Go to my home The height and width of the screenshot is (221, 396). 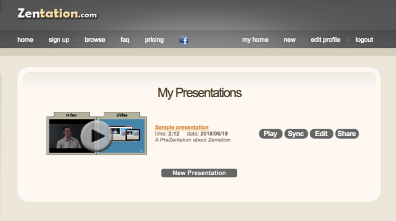click(x=255, y=39)
